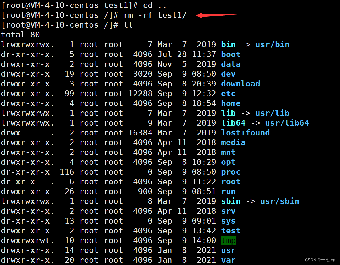Click the 'home' directory name
Screen dimensions: 340x265
tap(231, 103)
